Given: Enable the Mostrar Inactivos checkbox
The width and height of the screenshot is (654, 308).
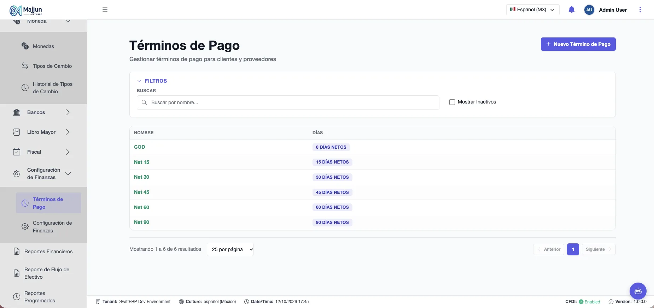Looking at the screenshot, I should point(452,102).
